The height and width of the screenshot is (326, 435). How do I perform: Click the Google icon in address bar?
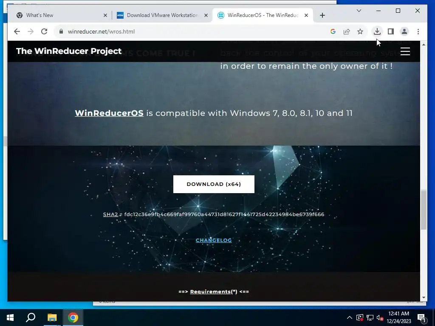pos(333,31)
